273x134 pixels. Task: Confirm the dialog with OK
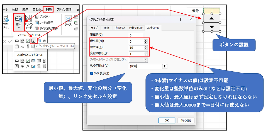[x=167, y=120]
